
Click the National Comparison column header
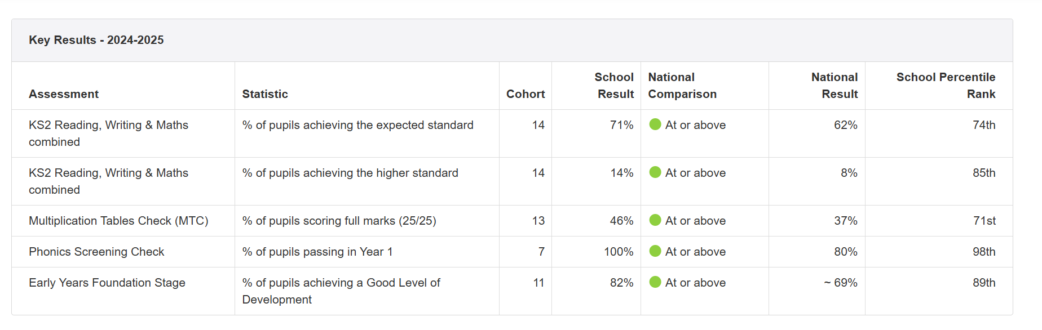(682, 86)
